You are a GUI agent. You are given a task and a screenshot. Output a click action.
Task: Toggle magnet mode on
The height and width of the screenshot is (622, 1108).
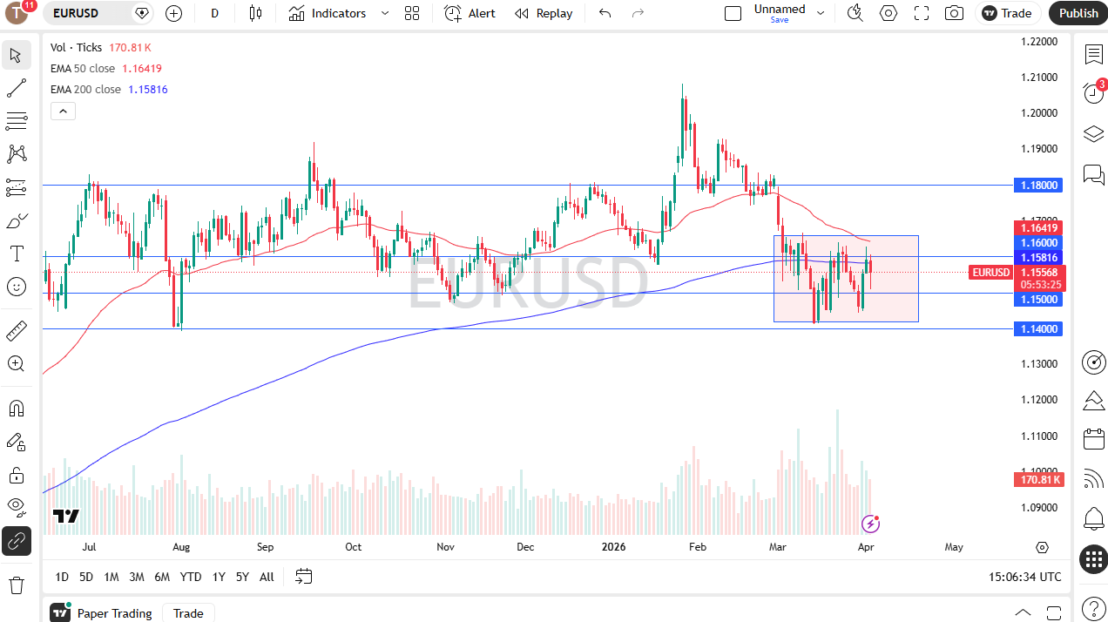[x=17, y=408]
